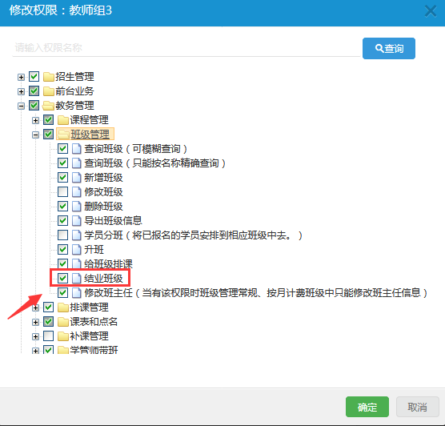Click the 前台业务 folder icon
This screenshot has width=445, height=426.
pos(49,91)
